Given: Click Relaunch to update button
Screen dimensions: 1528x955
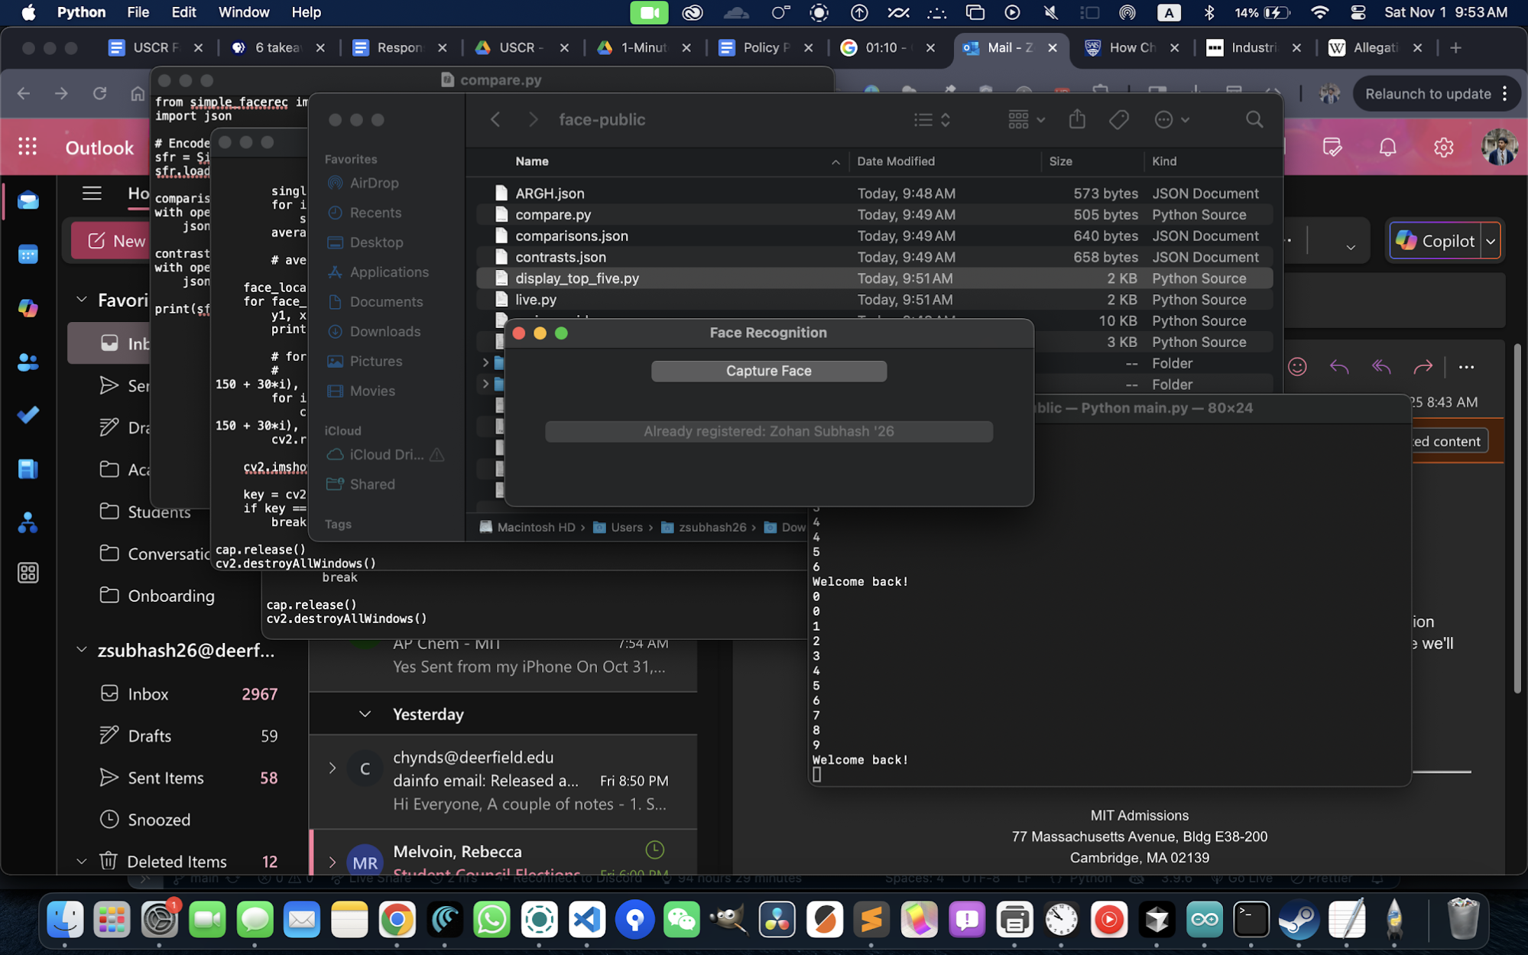Looking at the screenshot, I should (1427, 93).
